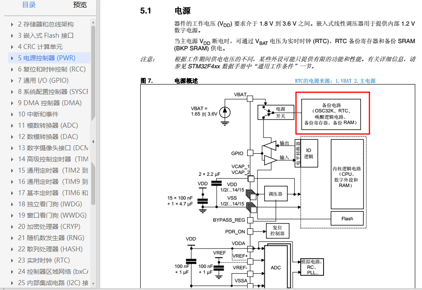422x290 pixels.
Task: Jump to 15 通用定时器 (TIM2) chapter
Action: click(x=53, y=170)
